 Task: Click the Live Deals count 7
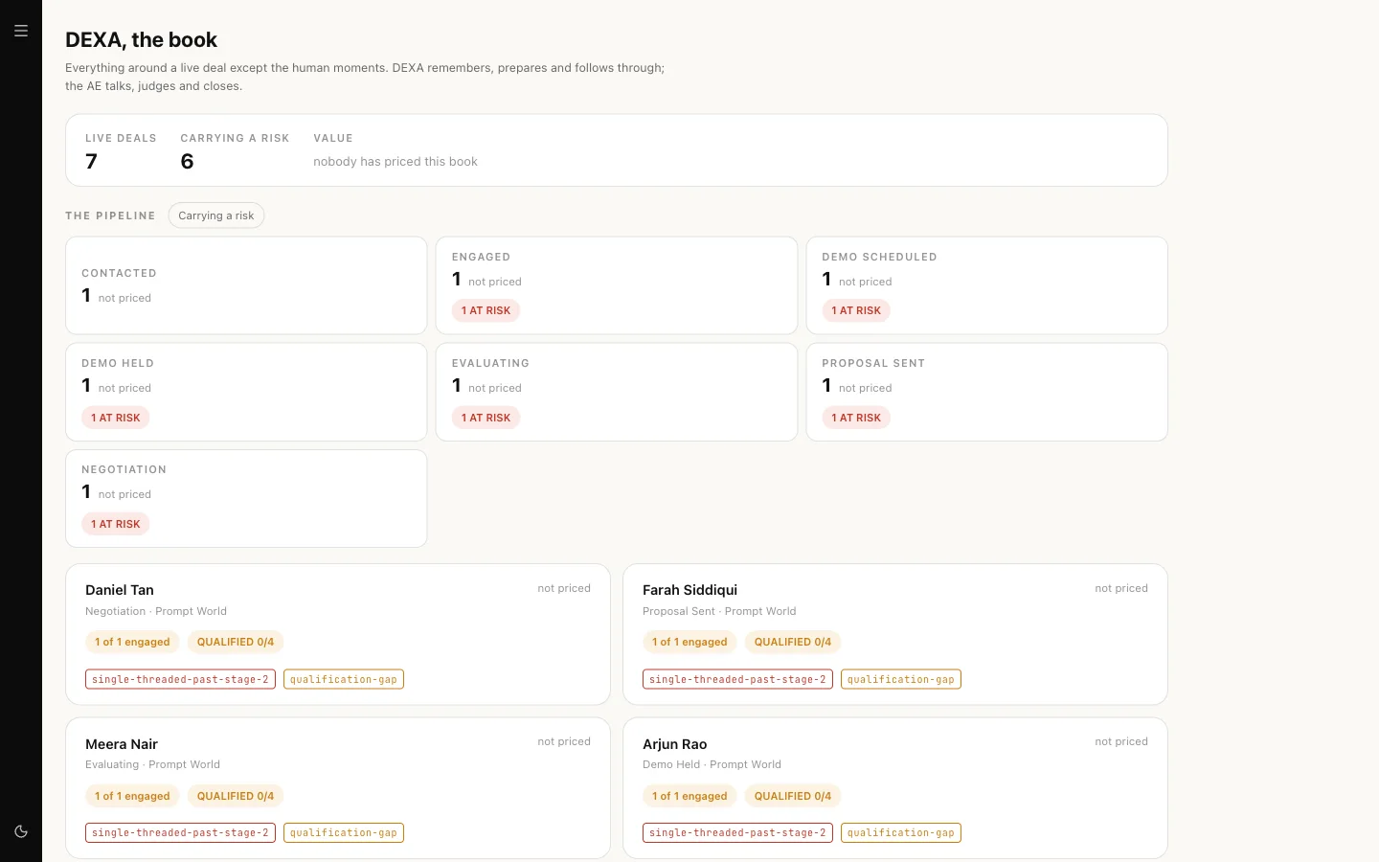click(x=91, y=161)
